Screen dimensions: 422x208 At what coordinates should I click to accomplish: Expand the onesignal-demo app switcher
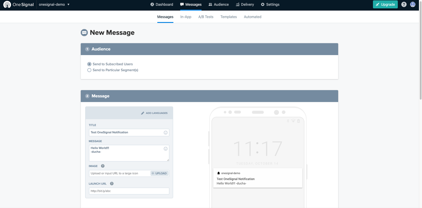(x=54, y=4)
